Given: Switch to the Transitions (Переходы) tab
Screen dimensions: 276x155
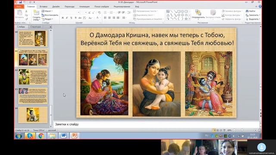Looking at the screenshot, I should pos(69,6).
